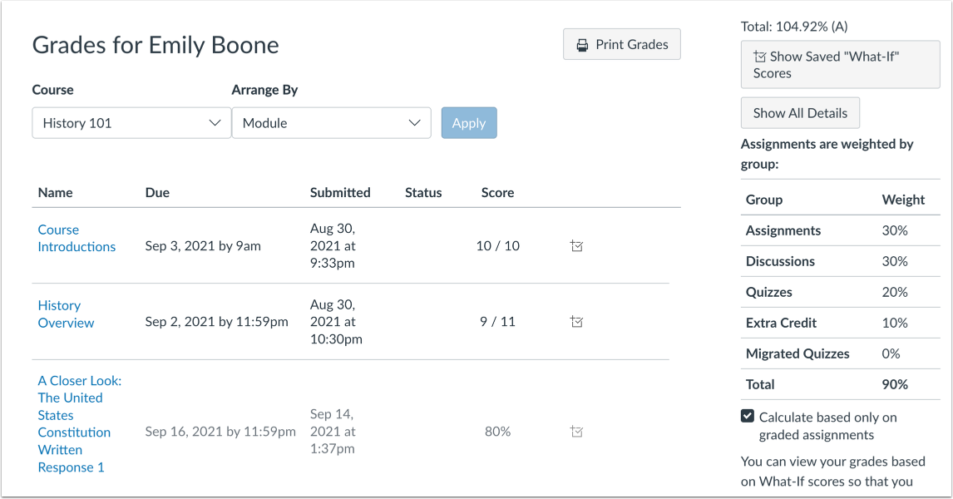Click the What-If icon on the Constitution assignment row
The image size is (953, 499).
[x=576, y=431]
